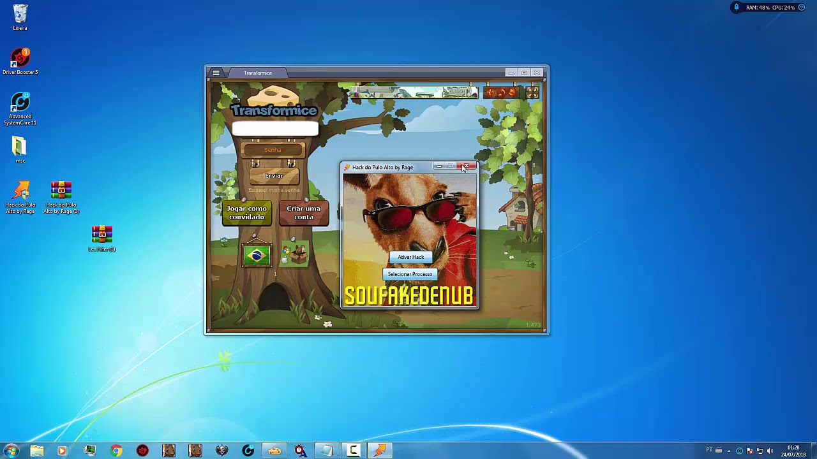
Task: Click the RAM and CPU usage widget
Action: 769,8
